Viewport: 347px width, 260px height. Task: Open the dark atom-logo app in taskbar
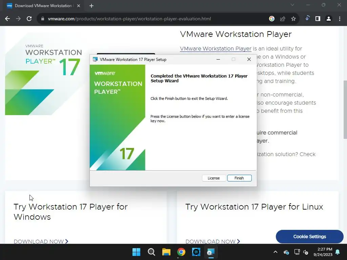196,252
